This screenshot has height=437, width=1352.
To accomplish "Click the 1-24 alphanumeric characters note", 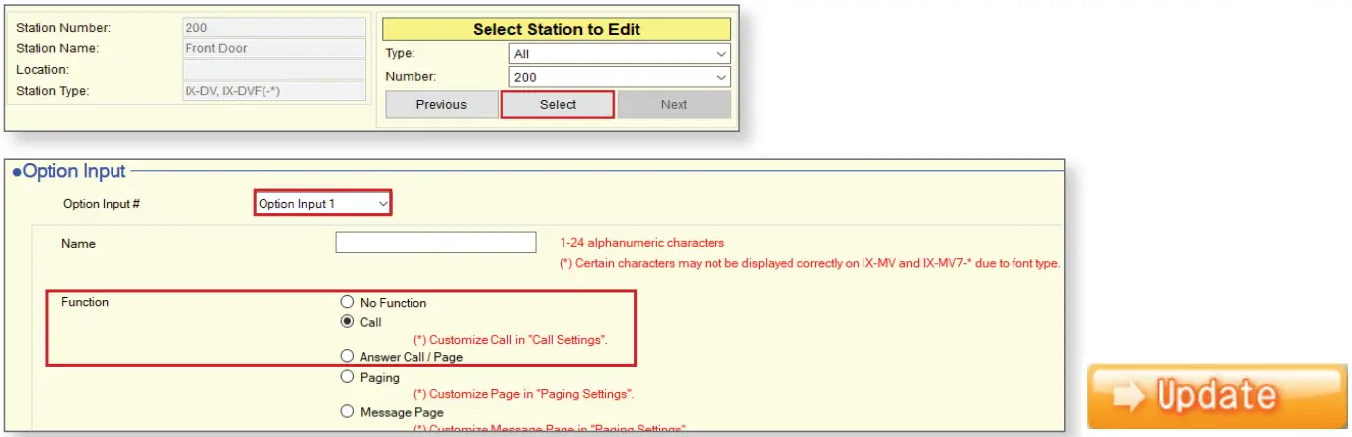I will pos(641,243).
